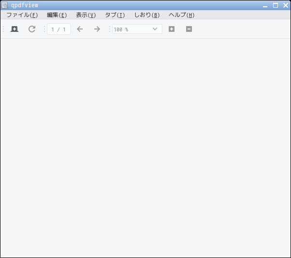
Task: Click the qpdfview title bar app icon
Action: (x=5, y=5)
